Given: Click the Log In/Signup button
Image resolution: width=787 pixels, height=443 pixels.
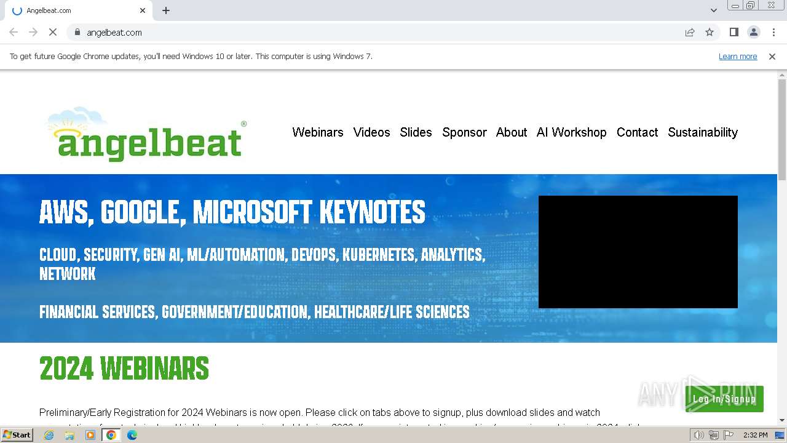Looking at the screenshot, I should 724,399.
